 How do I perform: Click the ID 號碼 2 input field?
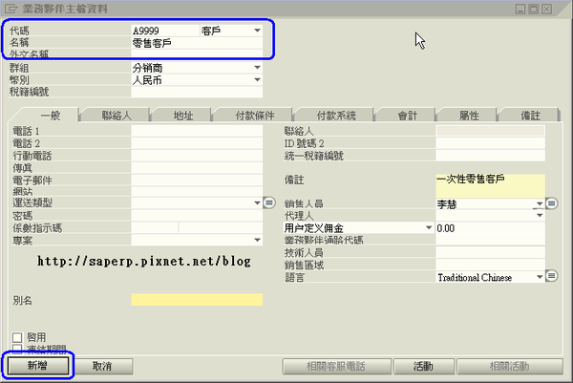click(x=490, y=143)
